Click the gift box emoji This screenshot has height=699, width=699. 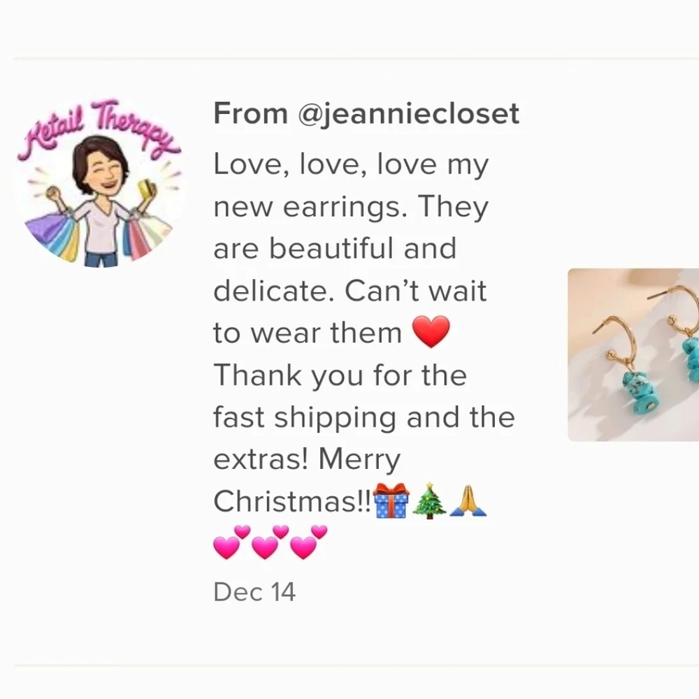[x=391, y=500]
